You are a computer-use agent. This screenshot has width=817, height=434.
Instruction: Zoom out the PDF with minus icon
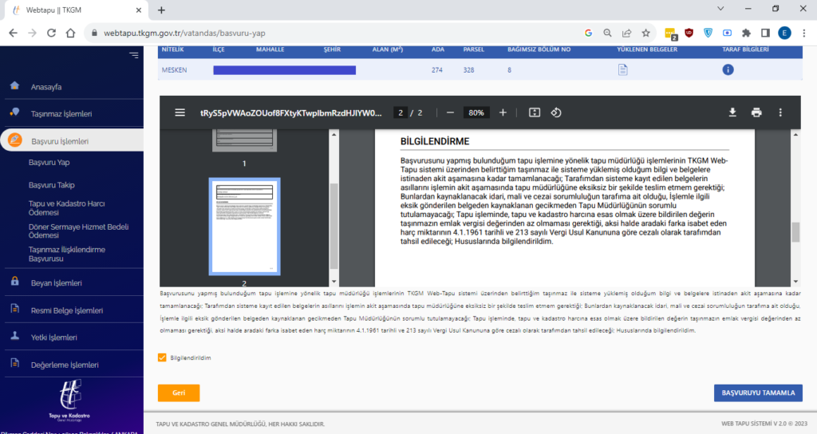[450, 112]
